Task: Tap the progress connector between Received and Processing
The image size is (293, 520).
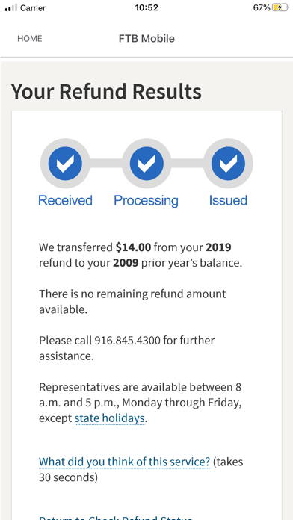Action: (x=106, y=164)
